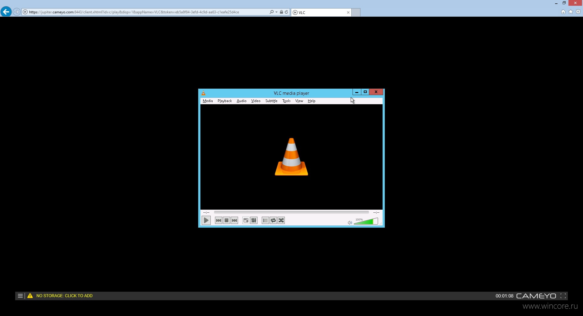Open browser settings gear icon
Image resolution: width=583 pixels, height=316 pixels.
point(578,12)
